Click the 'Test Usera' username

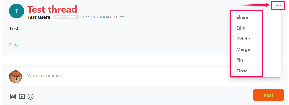pos(39,17)
